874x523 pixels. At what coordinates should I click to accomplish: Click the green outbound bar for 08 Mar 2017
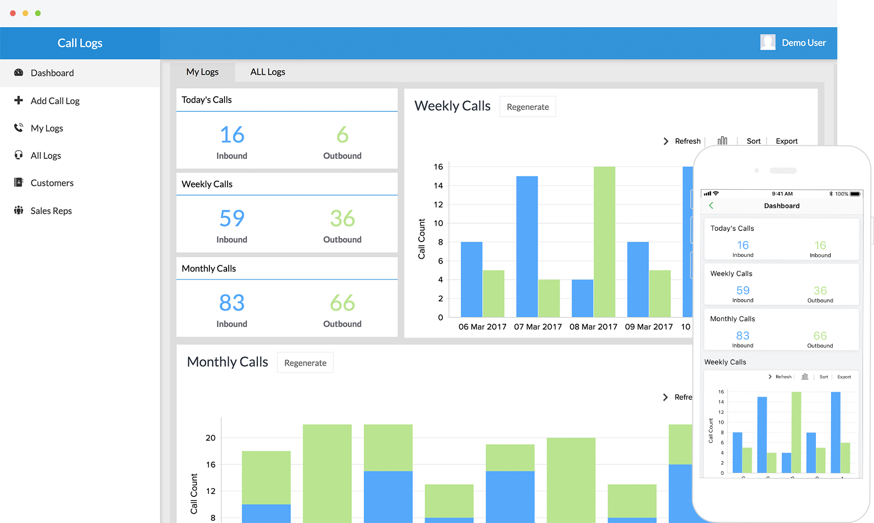604,242
